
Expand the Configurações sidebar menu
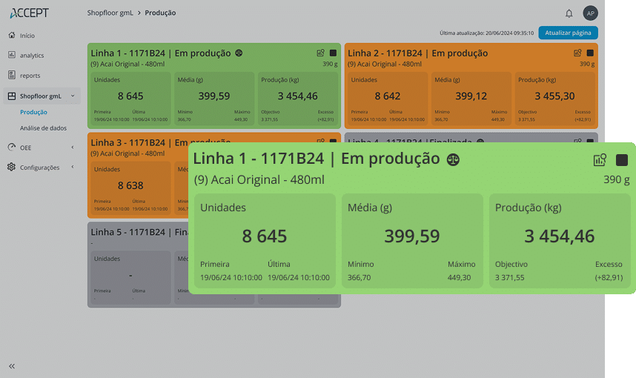coord(72,168)
